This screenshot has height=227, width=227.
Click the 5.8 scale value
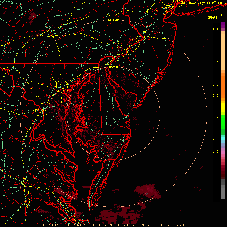(x=216, y=84)
